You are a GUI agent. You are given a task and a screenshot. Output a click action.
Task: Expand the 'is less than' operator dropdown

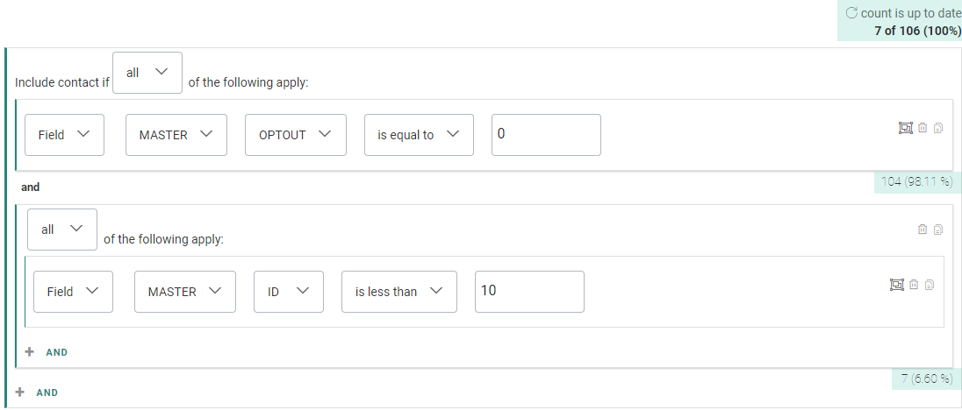click(398, 292)
